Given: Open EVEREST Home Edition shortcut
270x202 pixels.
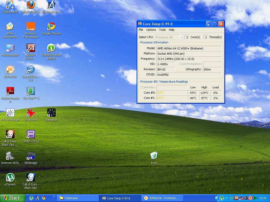Looking at the screenshot, I should [x=51, y=48].
